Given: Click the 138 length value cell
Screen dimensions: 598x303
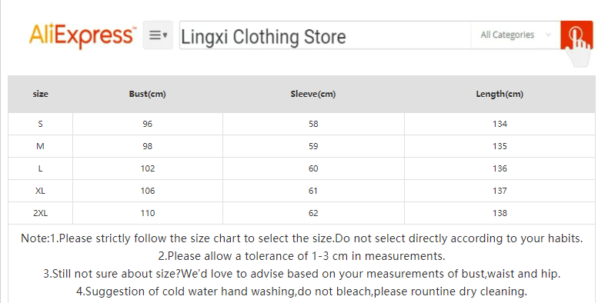Looking at the screenshot, I should pos(499,213).
